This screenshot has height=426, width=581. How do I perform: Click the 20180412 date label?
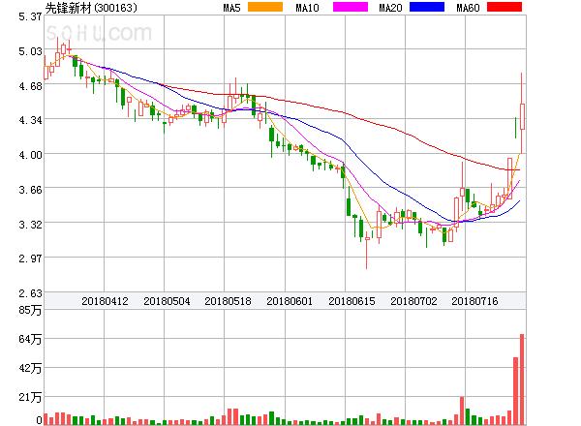[x=105, y=301]
